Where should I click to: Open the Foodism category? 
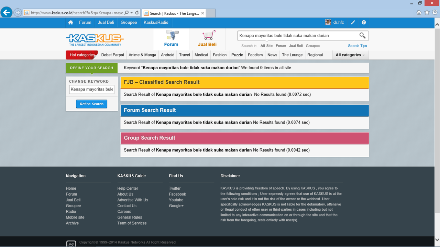[x=255, y=55]
